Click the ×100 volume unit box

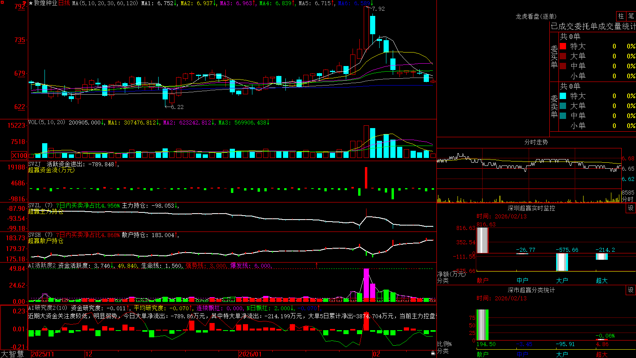19,156
